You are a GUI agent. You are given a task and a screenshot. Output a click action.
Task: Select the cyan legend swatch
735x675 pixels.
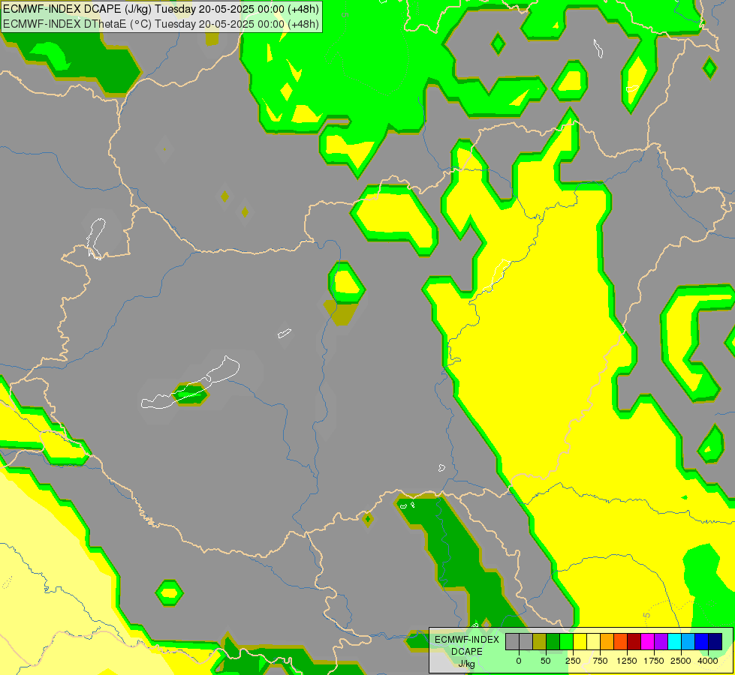[674, 642]
